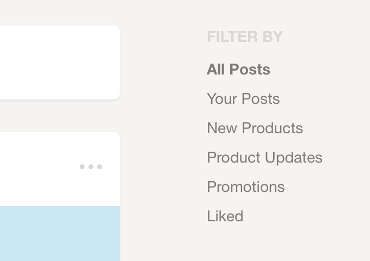
Task: View Liked posts
Action: coord(225,216)
